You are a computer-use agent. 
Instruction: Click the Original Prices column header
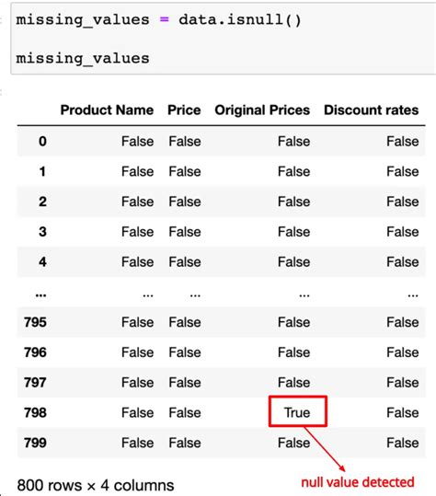[x=262, y=110]
